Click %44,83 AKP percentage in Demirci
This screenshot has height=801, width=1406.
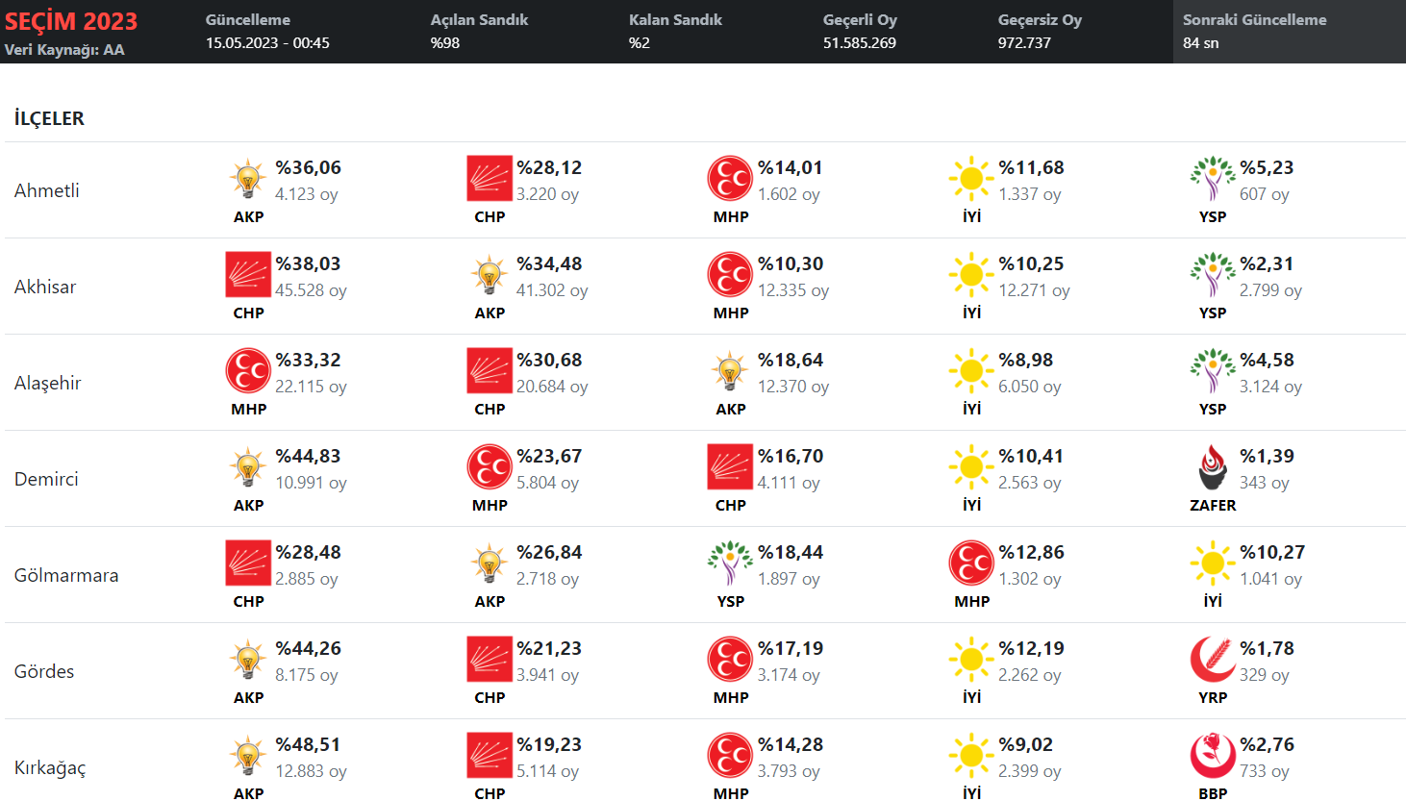pyautogui.click(x=308, y=456)
